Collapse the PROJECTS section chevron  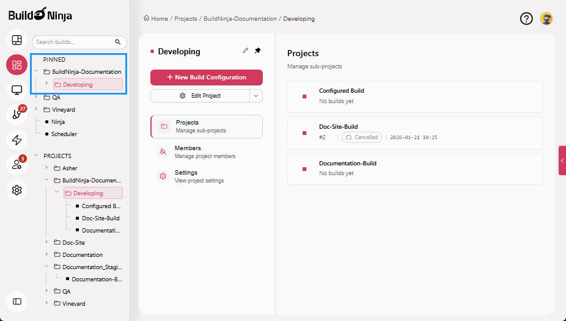[36, 155]
